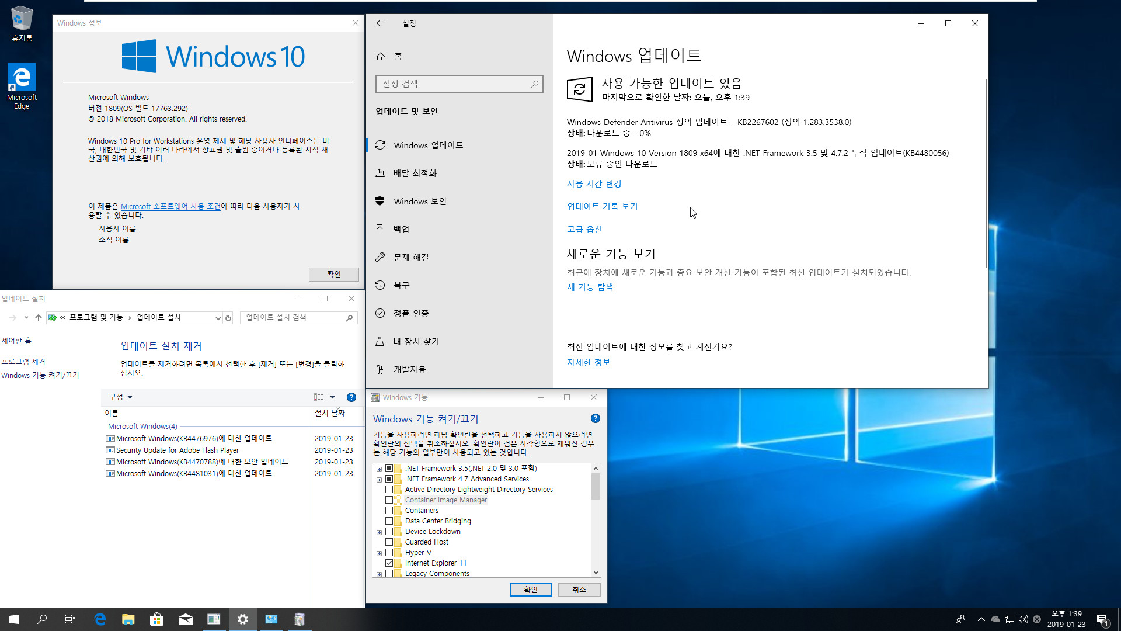Open Change active hours link
This screenshot has height=631, width=1121.
tap(594, 184)
